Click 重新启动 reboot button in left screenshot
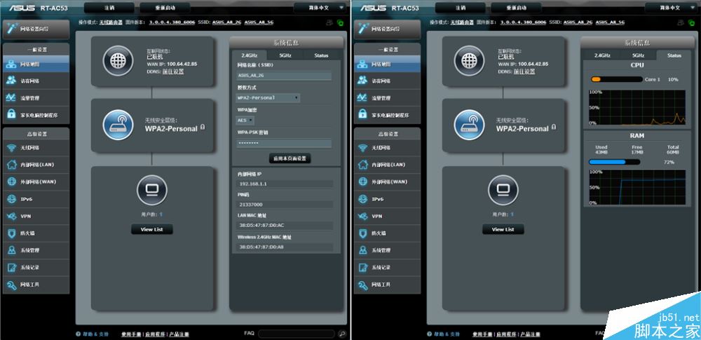The width and height of the screenshot is (701, 340). (165, 8)
